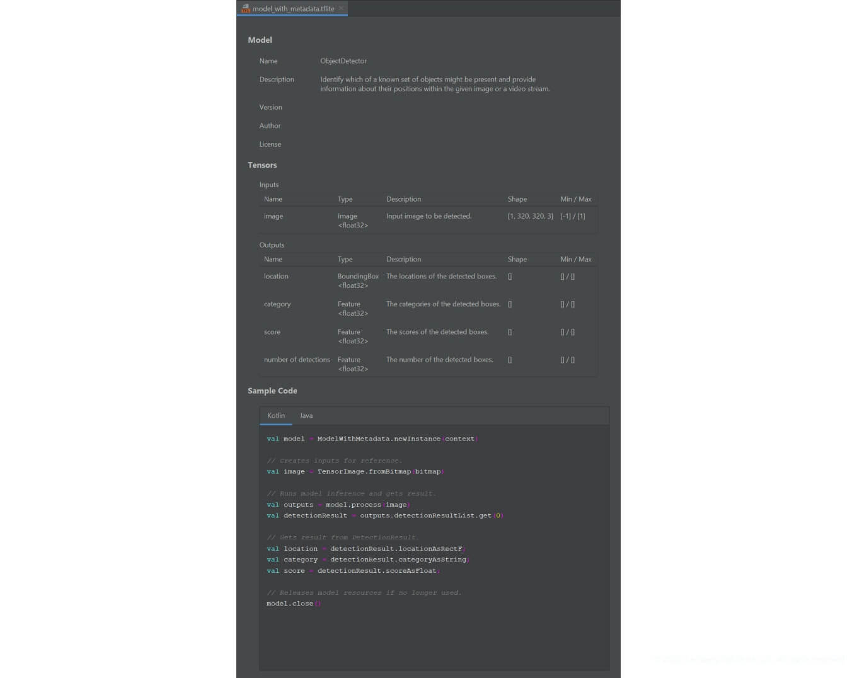The image size is (857, 678).
Task: Click the TensorImage.fromBitmap code line
Action: point(364,472)
